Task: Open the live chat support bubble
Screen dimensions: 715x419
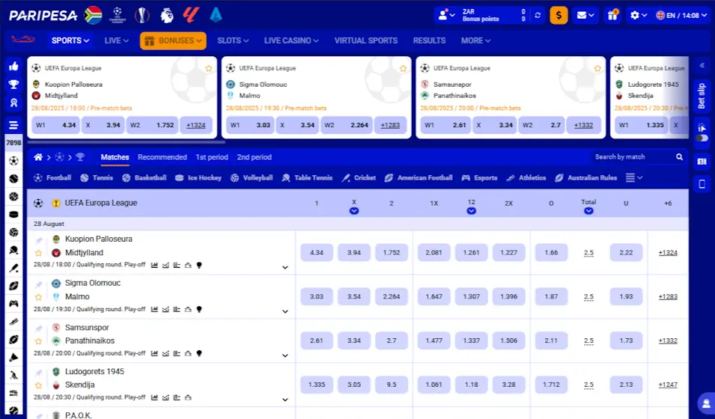Action: 706,404
